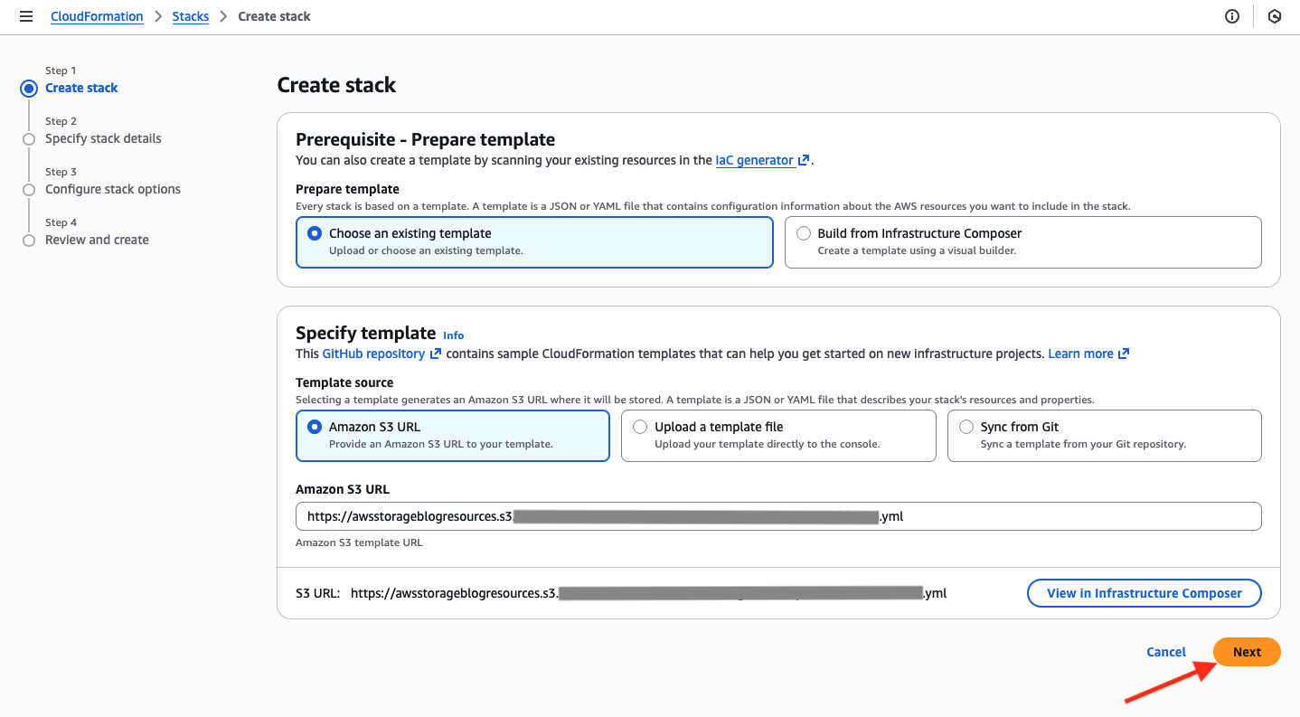Click external link icon next to GitHub repository
The width and height of the screenshot is (1300, 717).
click(x=435, y=353)
